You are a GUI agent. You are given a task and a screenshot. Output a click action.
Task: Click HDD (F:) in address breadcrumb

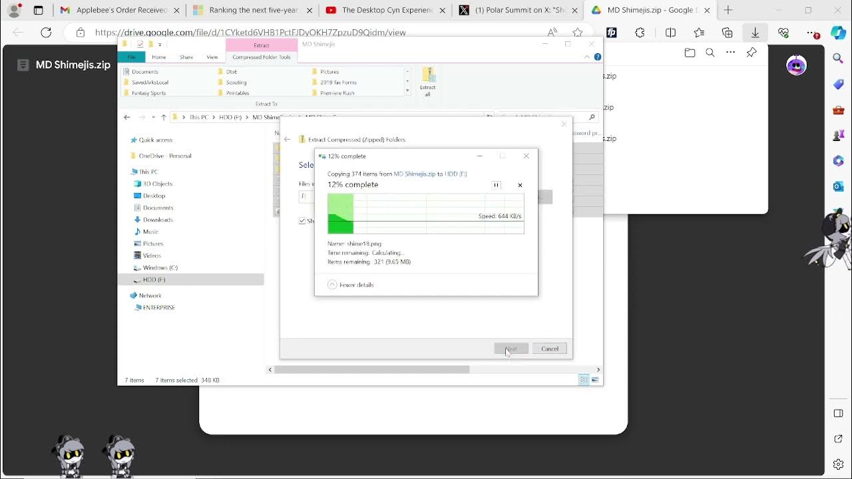(230, 117)
